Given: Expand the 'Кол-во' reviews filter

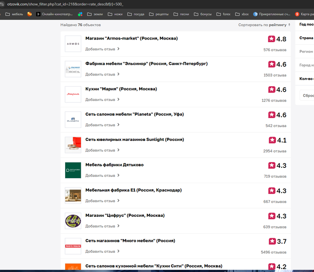Looking at the screenshot, I should point(306,79).
